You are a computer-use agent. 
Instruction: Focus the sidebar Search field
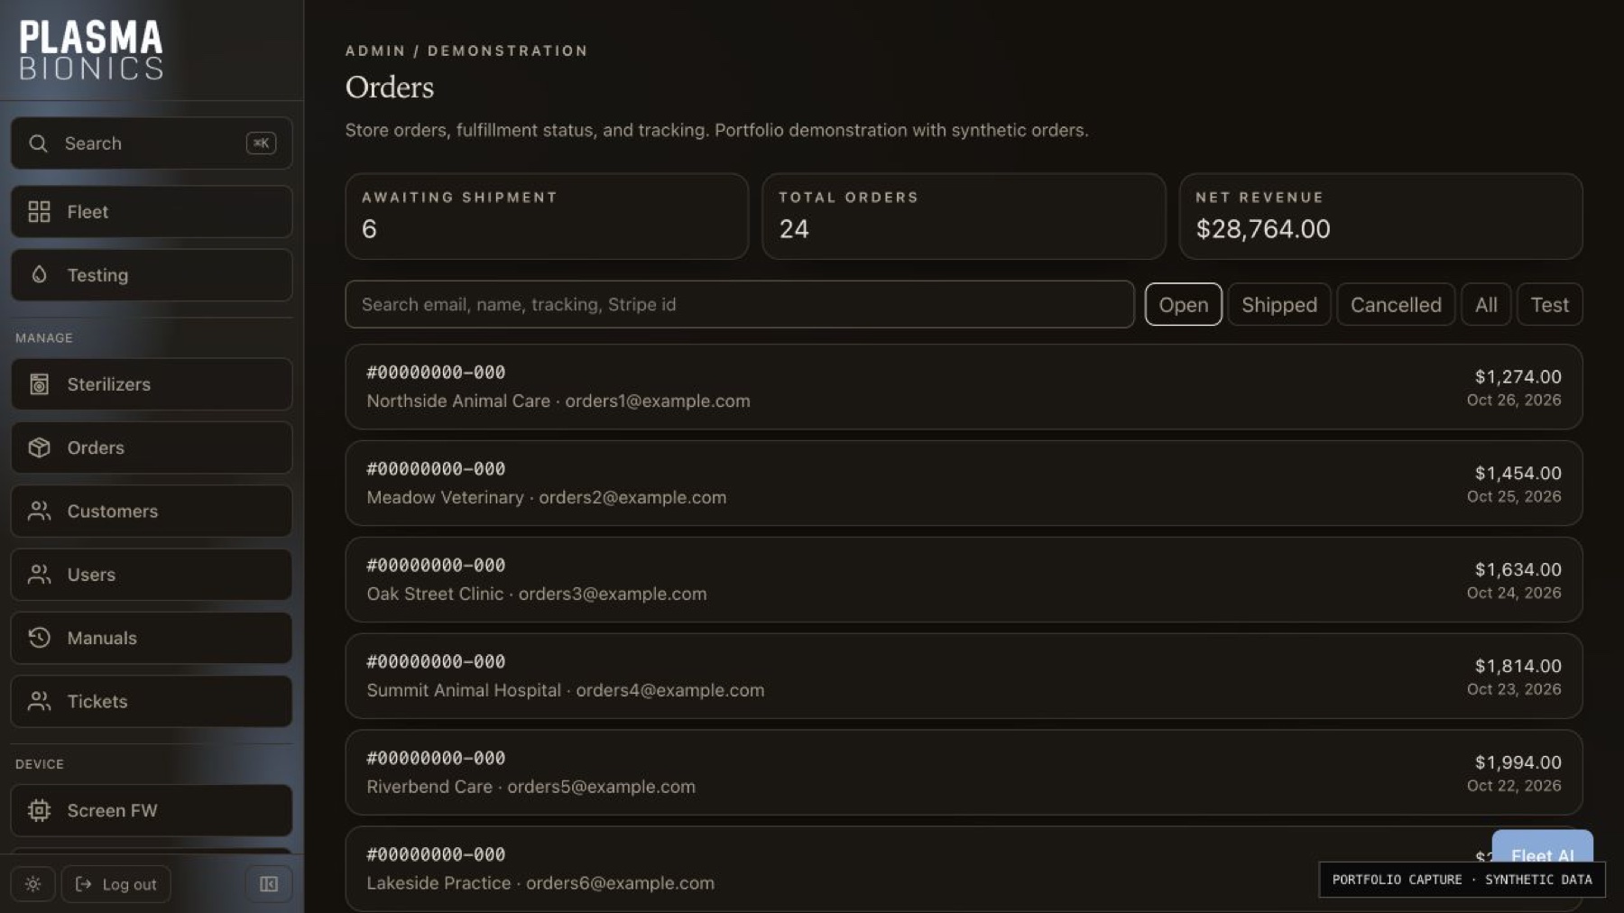click(x=152, y=143)
